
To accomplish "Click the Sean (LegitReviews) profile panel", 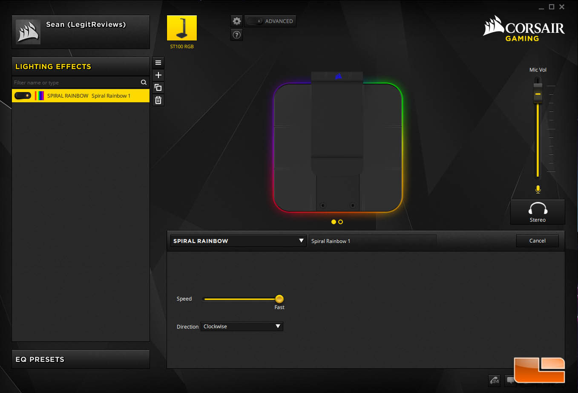I will (81, 32).
